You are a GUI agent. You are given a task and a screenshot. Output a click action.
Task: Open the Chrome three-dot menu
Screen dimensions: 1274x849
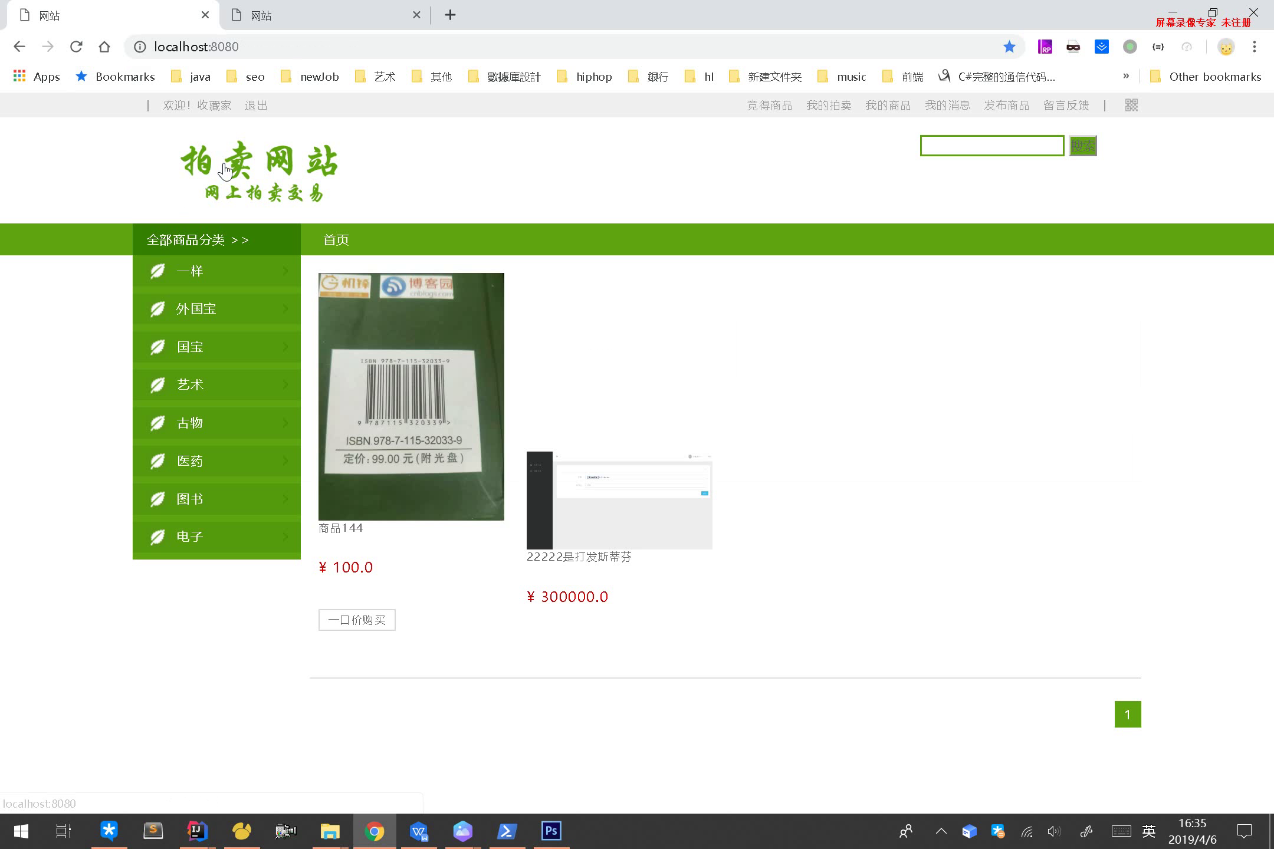pyautogui.click(x=1254, y=47)
